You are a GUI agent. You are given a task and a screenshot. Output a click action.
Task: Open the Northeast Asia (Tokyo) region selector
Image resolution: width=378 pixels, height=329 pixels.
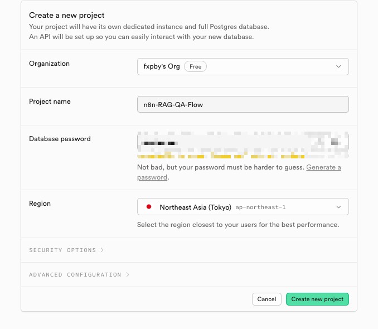click(x=243, y=207)
